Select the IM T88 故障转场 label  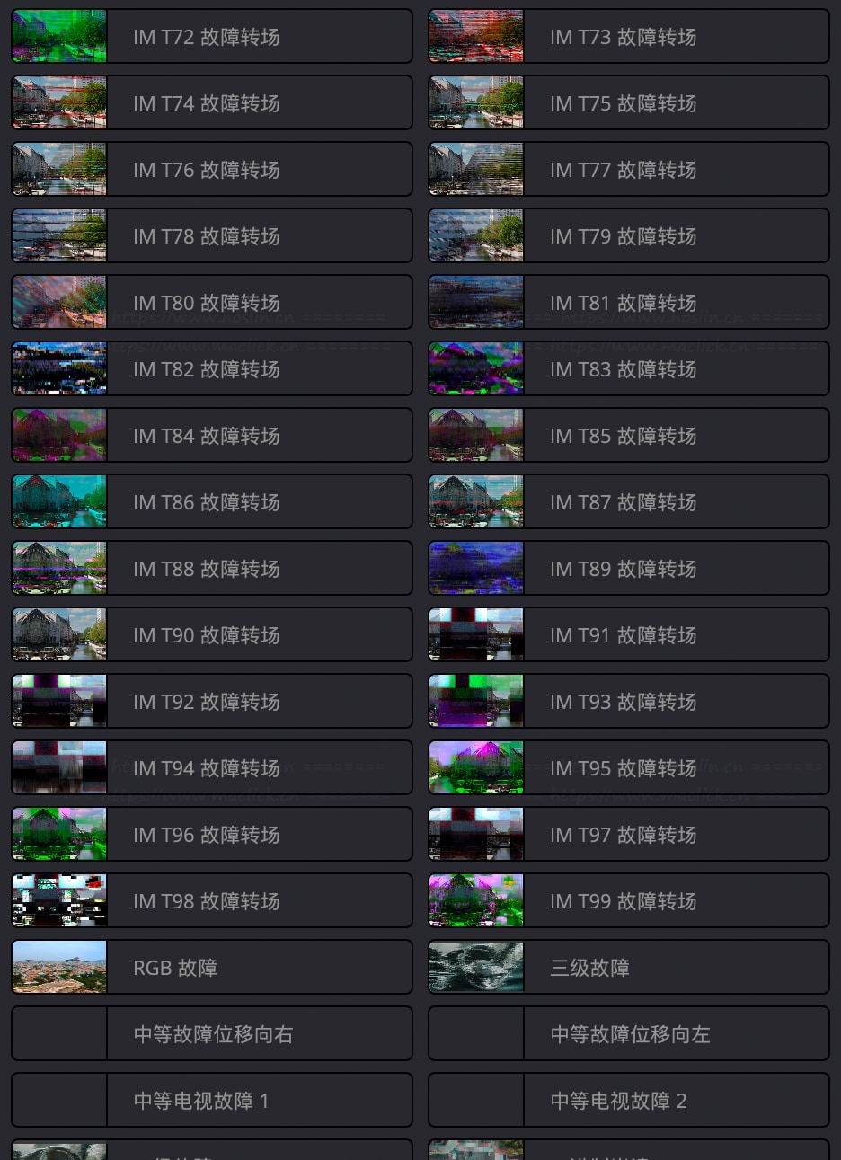click(x=207, y=569)
